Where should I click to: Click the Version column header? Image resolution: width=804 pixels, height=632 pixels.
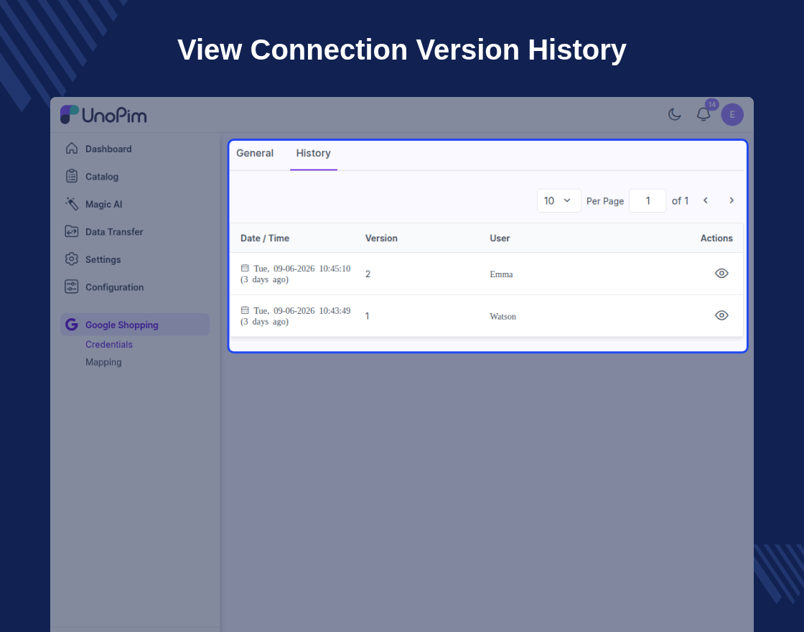pyautogui.click(x=381, y=238)
